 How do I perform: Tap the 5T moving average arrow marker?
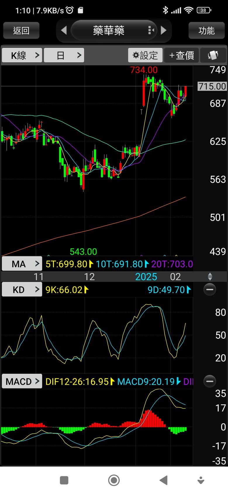pos(91,264)
